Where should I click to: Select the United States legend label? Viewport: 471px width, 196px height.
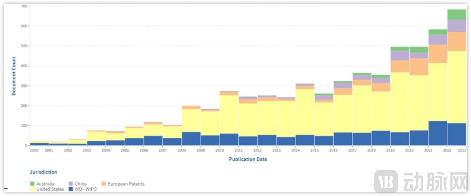50,189
